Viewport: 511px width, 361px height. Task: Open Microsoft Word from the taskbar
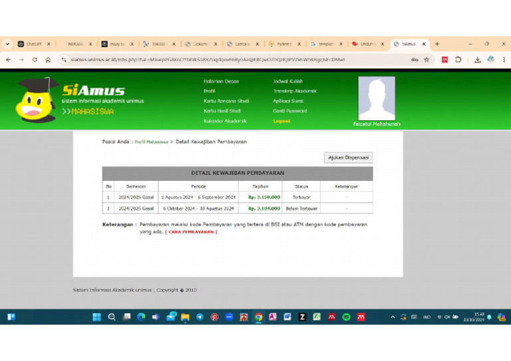[287, 317]
